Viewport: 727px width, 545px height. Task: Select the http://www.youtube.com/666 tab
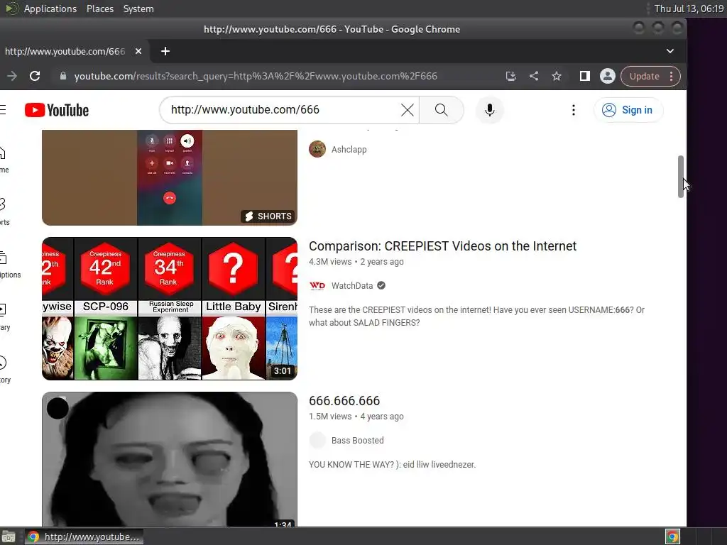pos(65,51)
